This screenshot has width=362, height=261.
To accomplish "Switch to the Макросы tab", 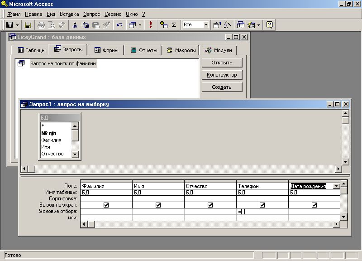I will pyautogui.click(x=181, y=50).
